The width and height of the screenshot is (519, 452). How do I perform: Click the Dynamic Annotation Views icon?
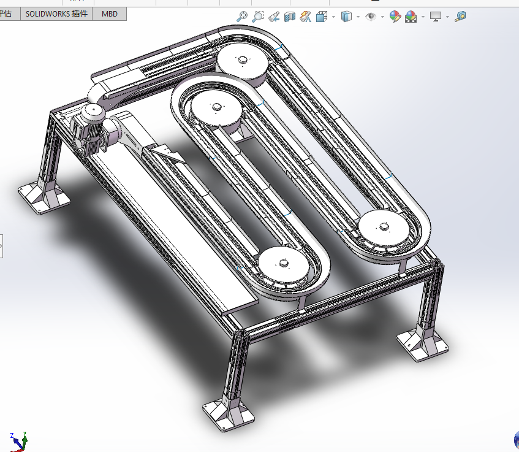pyautogui.click(x=306, y=17)
